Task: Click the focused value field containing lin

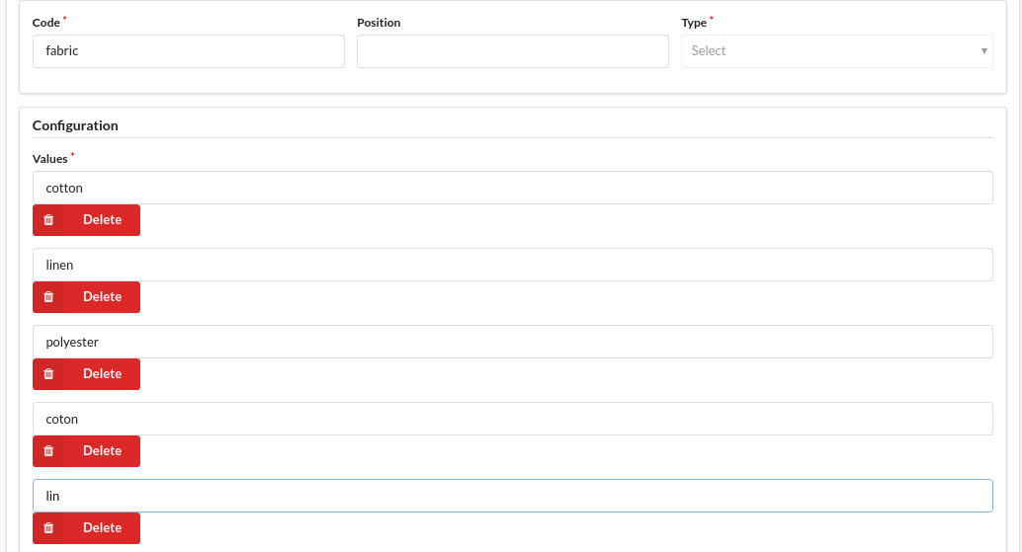Action: (512, 496)
